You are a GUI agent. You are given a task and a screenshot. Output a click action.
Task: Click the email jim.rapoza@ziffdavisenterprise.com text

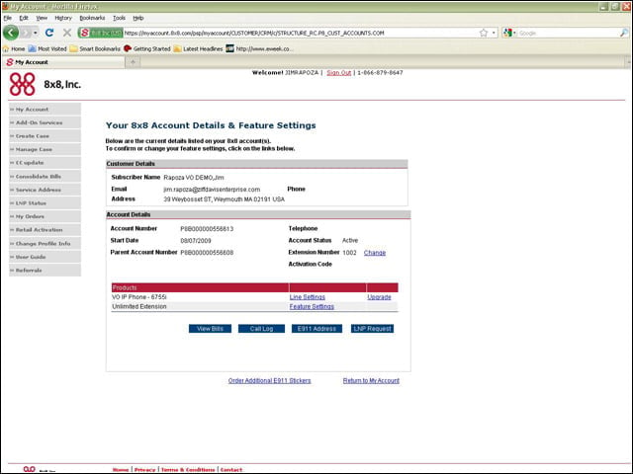tap(212, 190)
